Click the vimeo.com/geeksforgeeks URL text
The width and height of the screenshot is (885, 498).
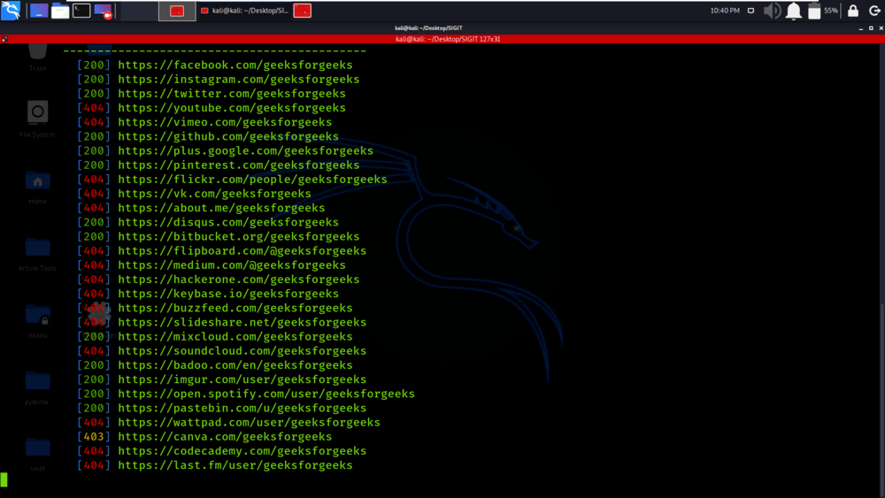pos(225,122)
